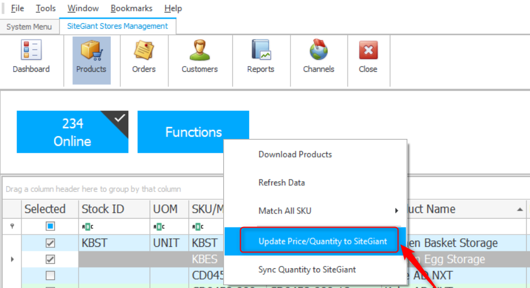Expand Match All SKU submenu

[x=315, y=211]
